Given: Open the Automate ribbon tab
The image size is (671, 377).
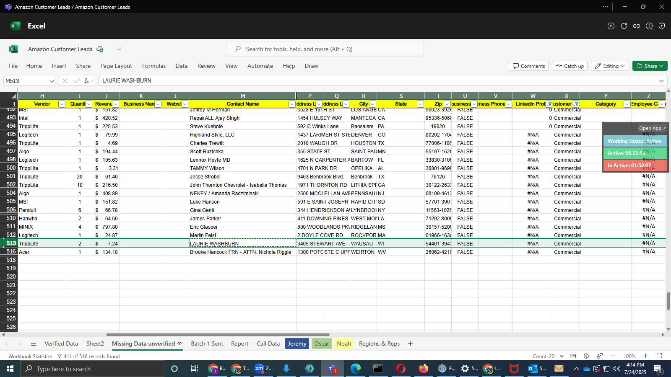Looking at the screenshot, I should (x=260, y=66).
